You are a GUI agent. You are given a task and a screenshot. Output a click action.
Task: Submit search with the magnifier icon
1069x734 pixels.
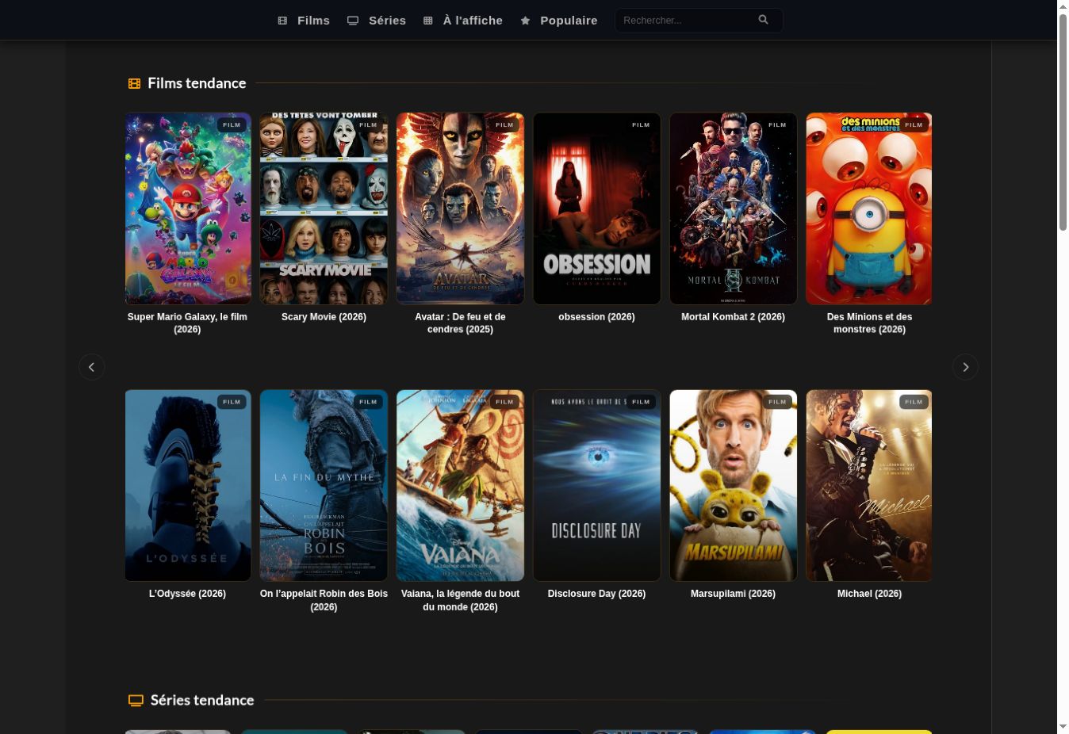click(764, 20)
